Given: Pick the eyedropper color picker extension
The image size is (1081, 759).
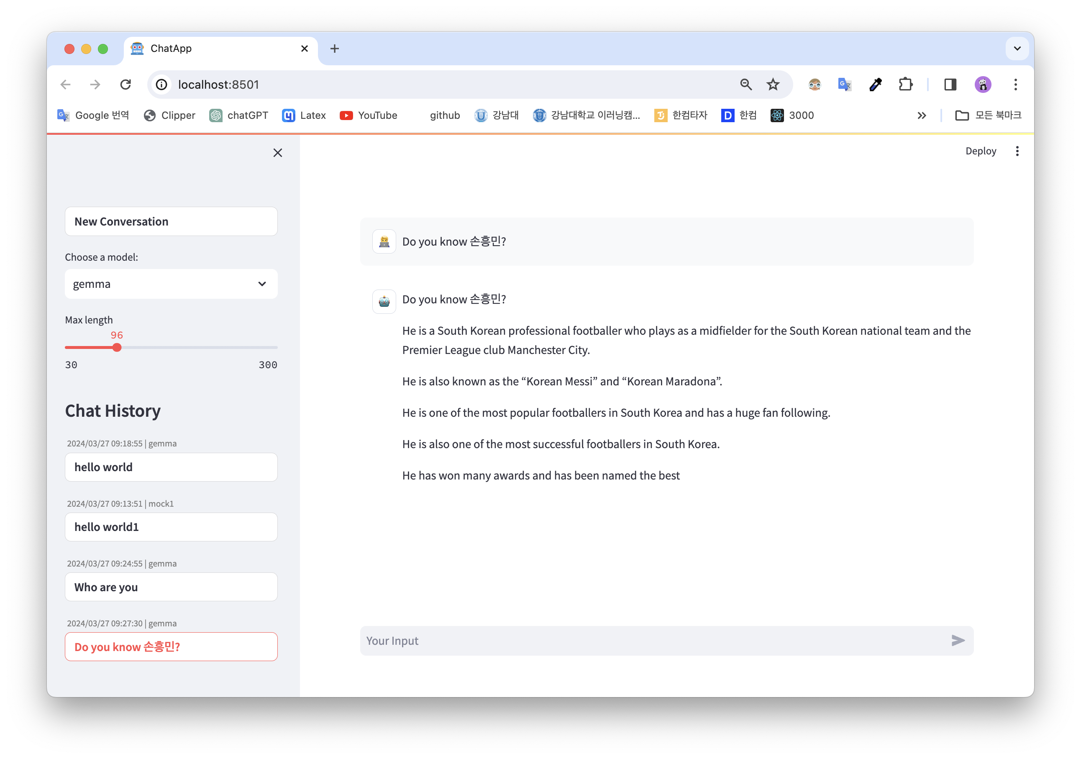Looking at the screenshot, I should (x=875, y=85).
